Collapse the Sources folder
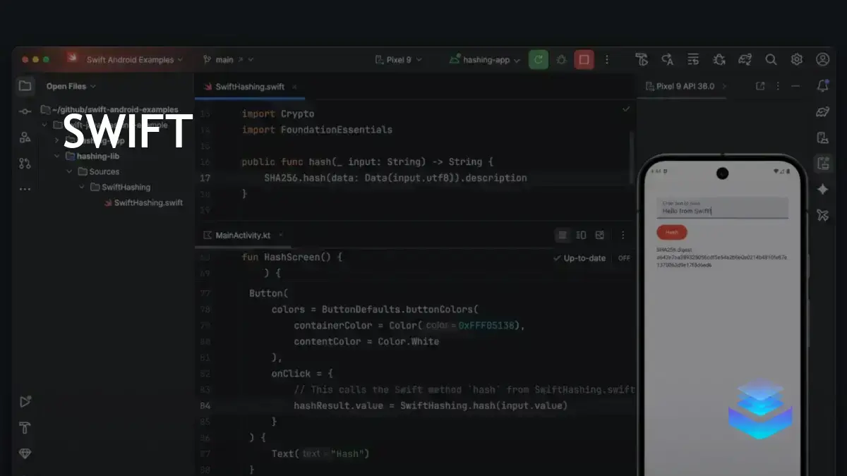Image resolution: width=847 pixels, height=476 pixels. coord(69,171)
